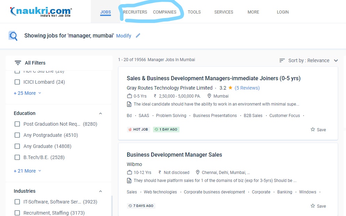Tick Recruitment, Staffing industry checkbox

click(x=17, y=213)
